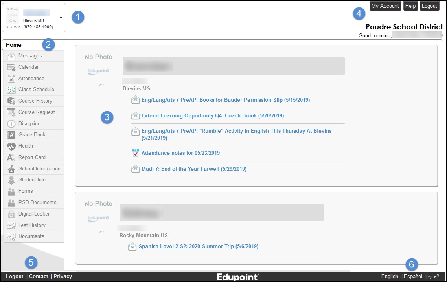Click the Course History books icon
This screenshot has width=447, height=282.
(x=11, y=101)
